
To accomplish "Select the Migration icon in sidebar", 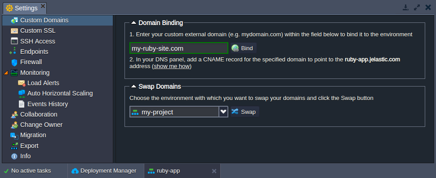I will point(14,135).
